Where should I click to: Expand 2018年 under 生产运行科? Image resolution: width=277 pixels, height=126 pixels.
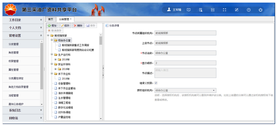click(55, 60)
